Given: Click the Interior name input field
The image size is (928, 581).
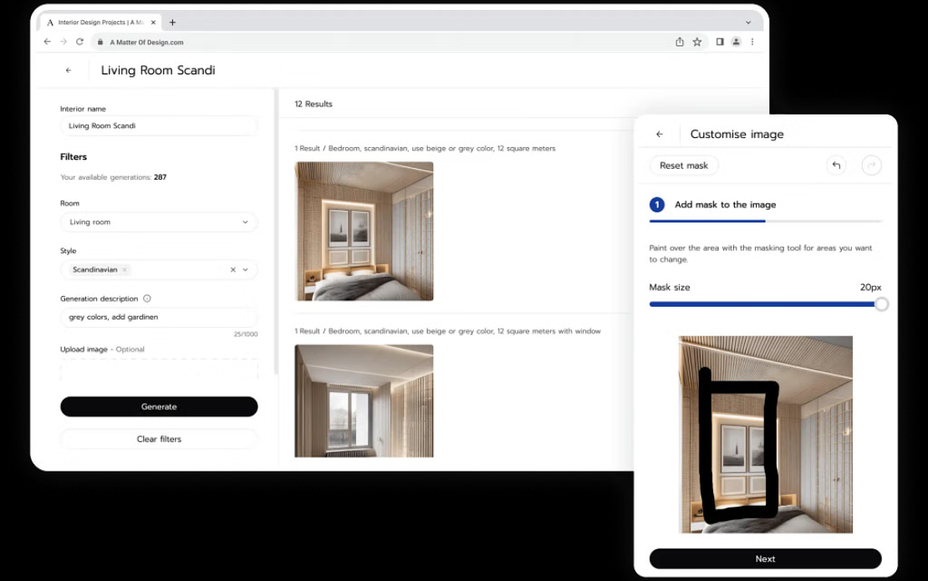Looking at the screenshot, I should click(x=159, y=126).
